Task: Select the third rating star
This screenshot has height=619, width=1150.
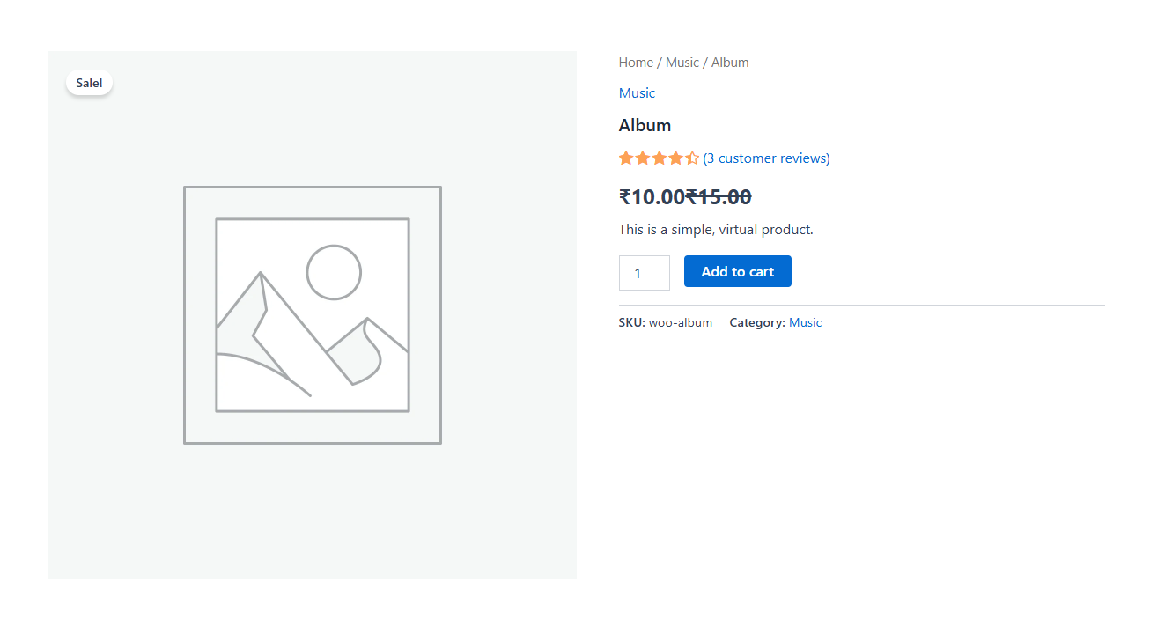Action: click(x=659, y=158)
